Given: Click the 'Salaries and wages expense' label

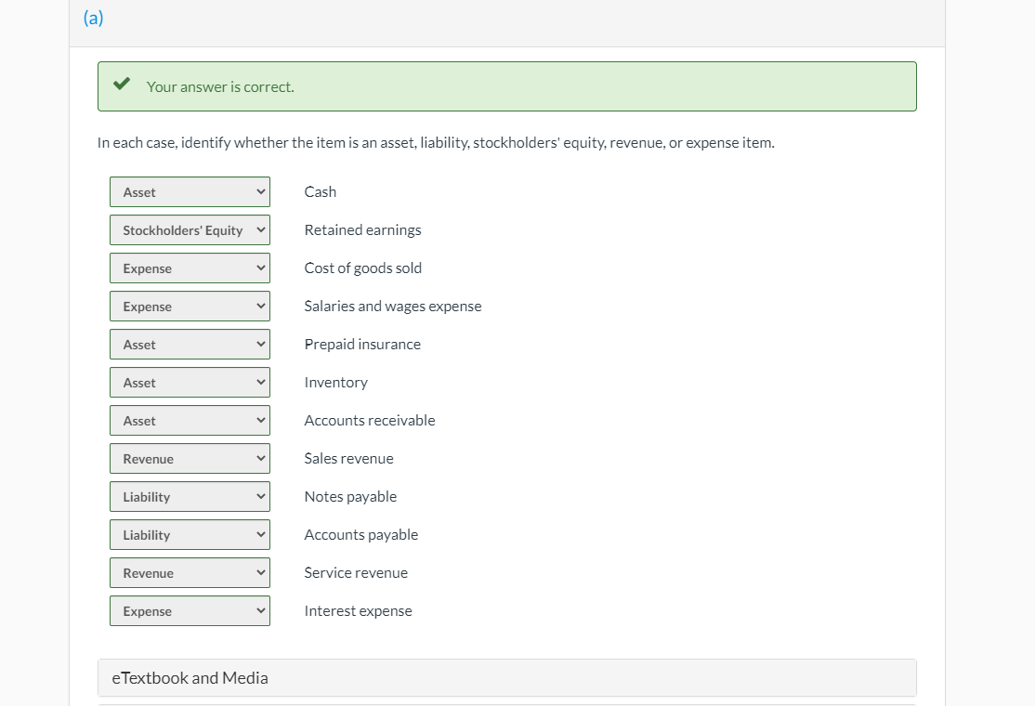Looking at the screenshot, I should click(393, 307).
